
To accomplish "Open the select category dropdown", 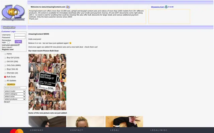I will 15,94.
